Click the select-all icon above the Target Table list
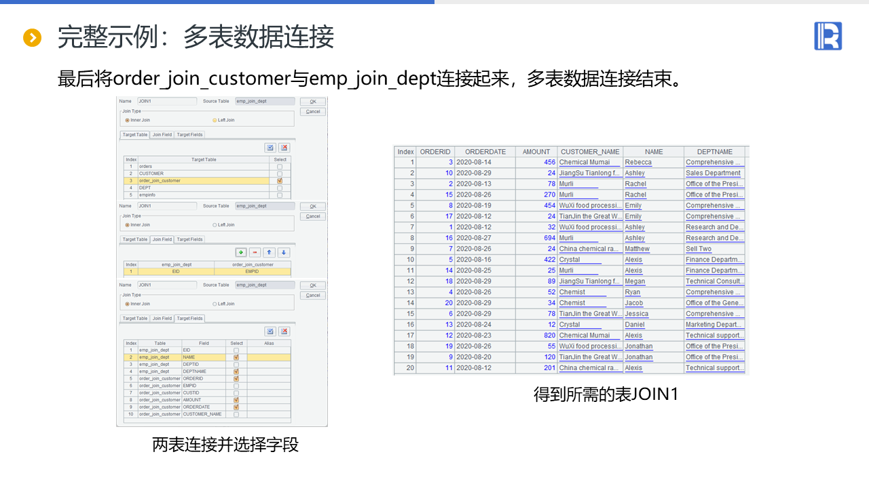Viewport: 869px width, 488px height. (270, 148)
